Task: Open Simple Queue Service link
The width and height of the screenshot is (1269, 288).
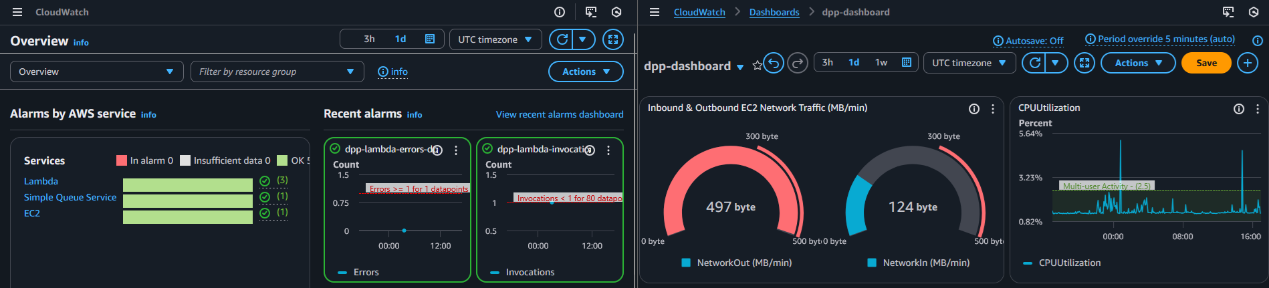Action: click(x=70, y=197)
